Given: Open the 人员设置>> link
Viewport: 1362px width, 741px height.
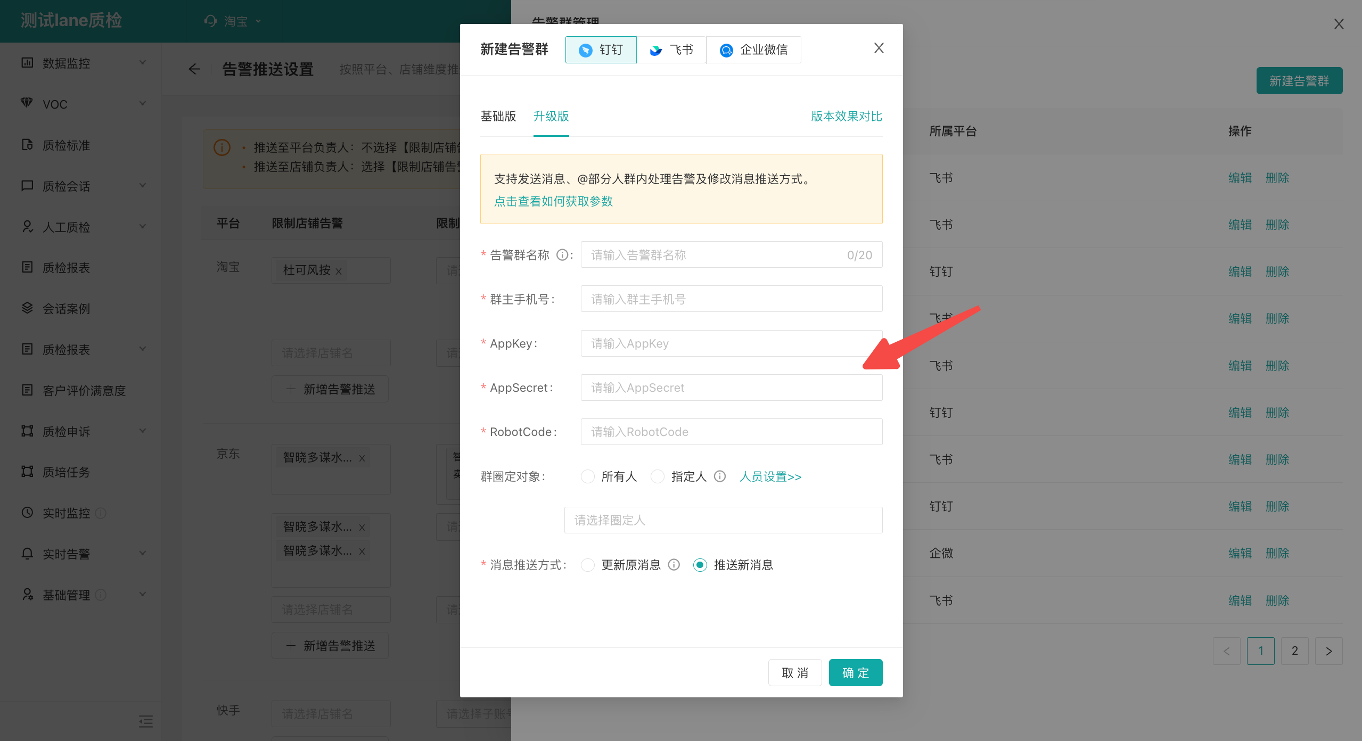Looking at the screenshot, I should 770,476.
